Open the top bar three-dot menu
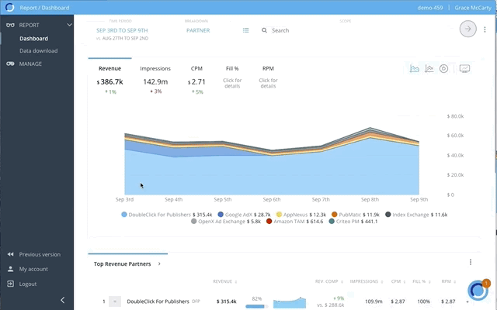 click(485, 29)
